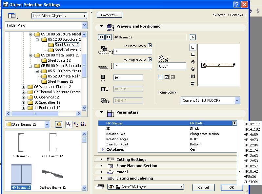Click the dialog layout icon at top left
This screenshot has width=262, height=194.
click(12, 16)
